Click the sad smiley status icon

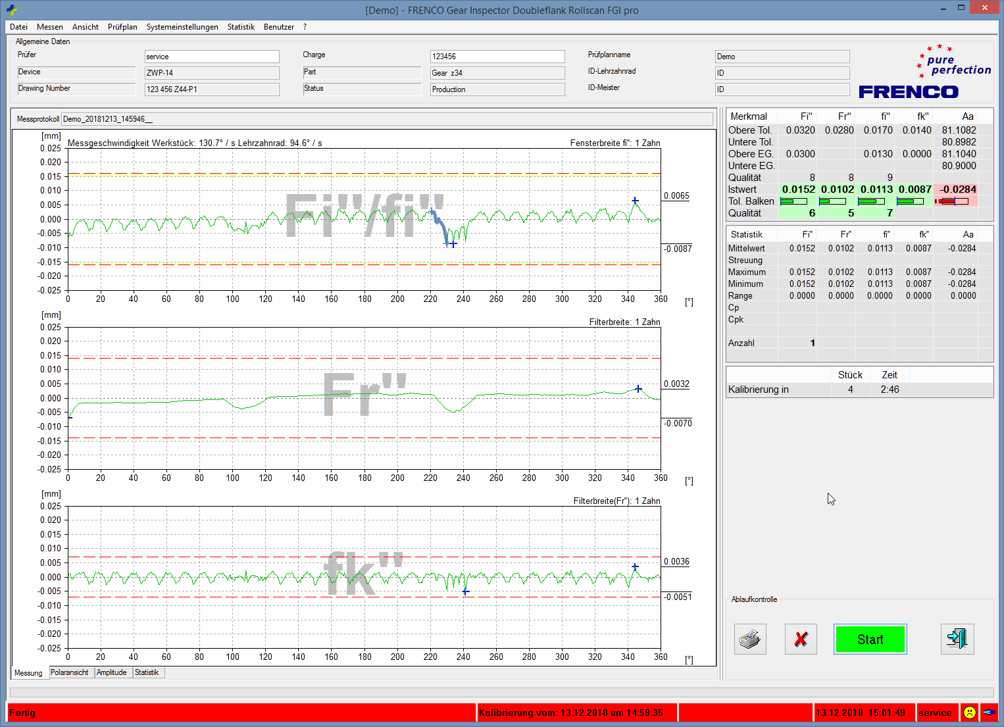point(969,713)
